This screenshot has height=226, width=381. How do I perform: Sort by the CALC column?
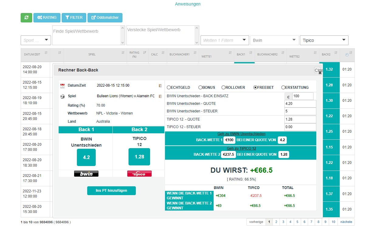pyautogui.click(x=157, y=55)
